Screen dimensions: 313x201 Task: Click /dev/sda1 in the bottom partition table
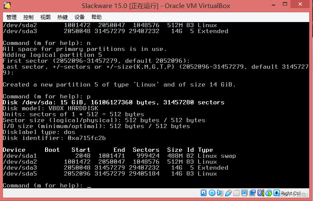click(x=20, y=156)
